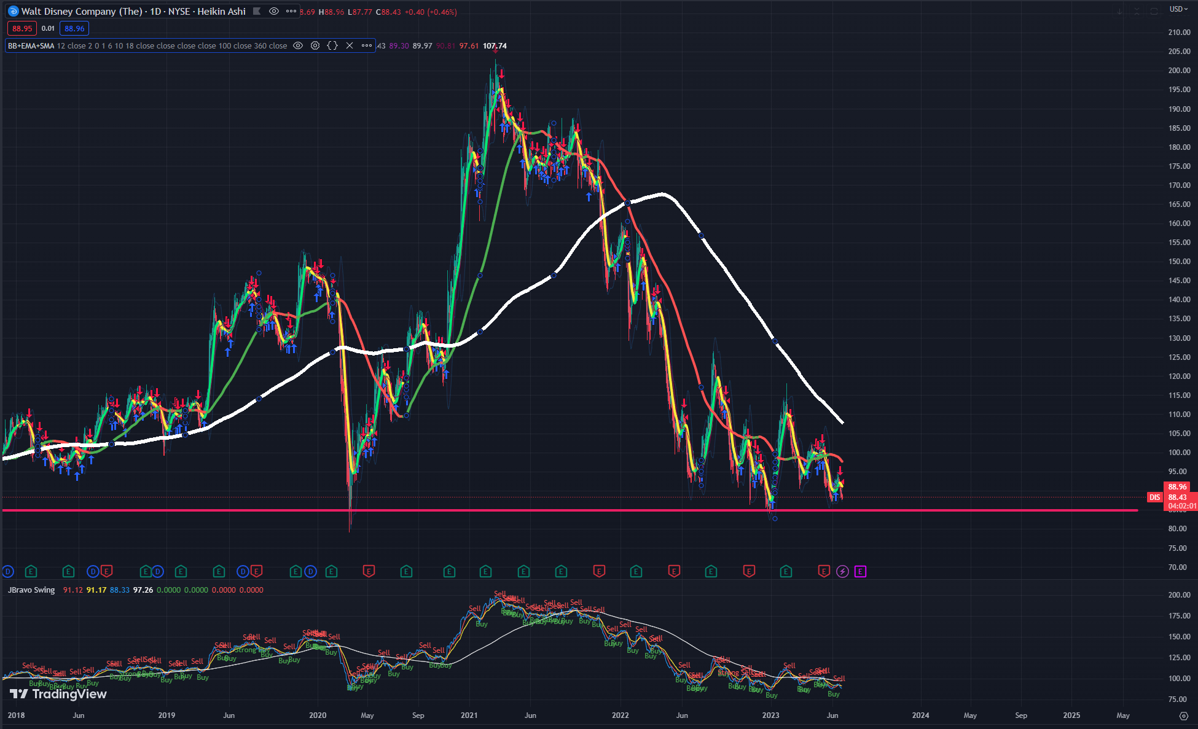Click the blue 88.33 JBravo Swing value
The height and width of the screenshot is (729, 1198).
point(120,590)
